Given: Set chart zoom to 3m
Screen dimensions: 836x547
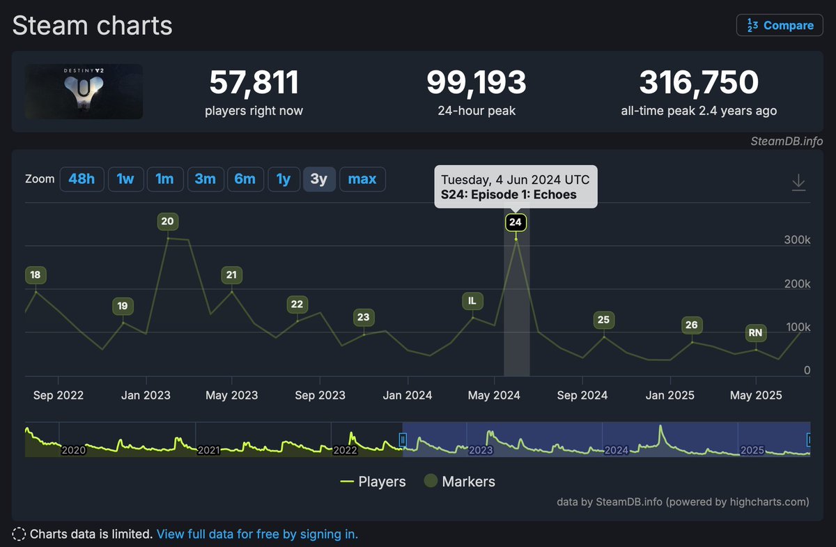Looking at the screenshot, I should pyautogui.click(x=205, y=179).
